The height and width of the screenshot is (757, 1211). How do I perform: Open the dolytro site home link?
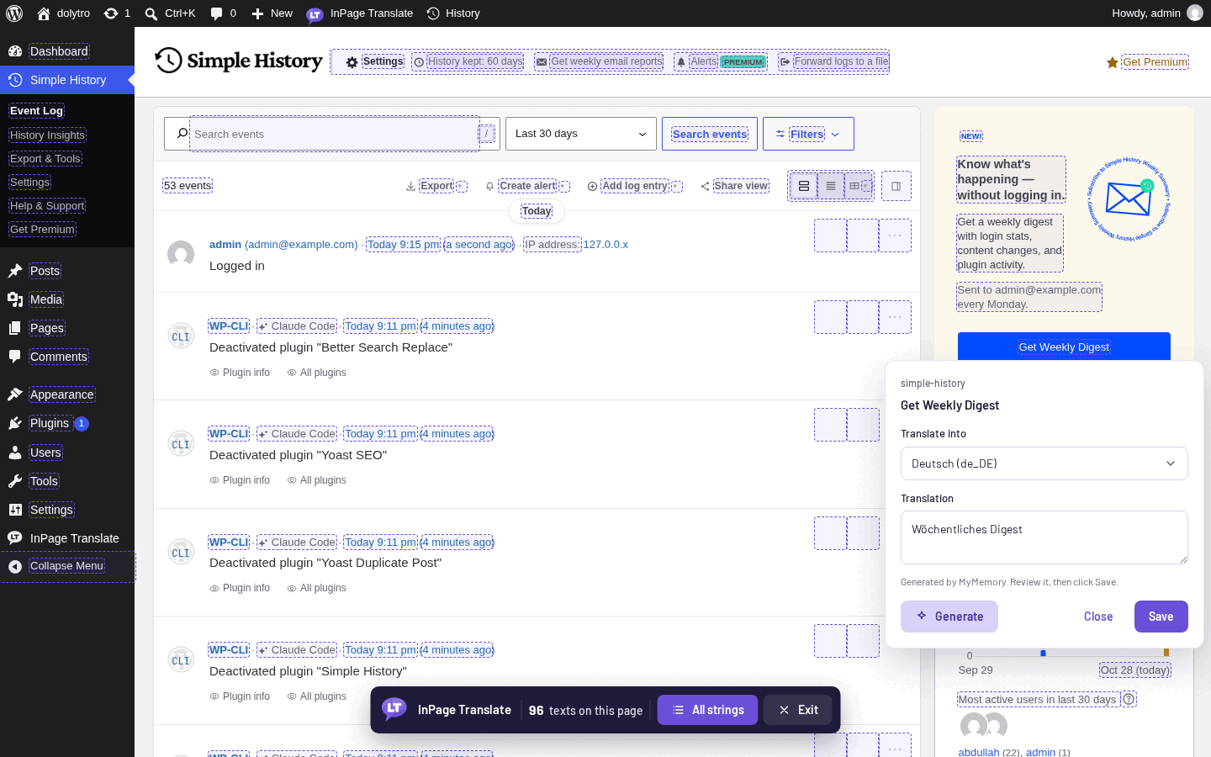pyautogui.click(x=64, y=13)
